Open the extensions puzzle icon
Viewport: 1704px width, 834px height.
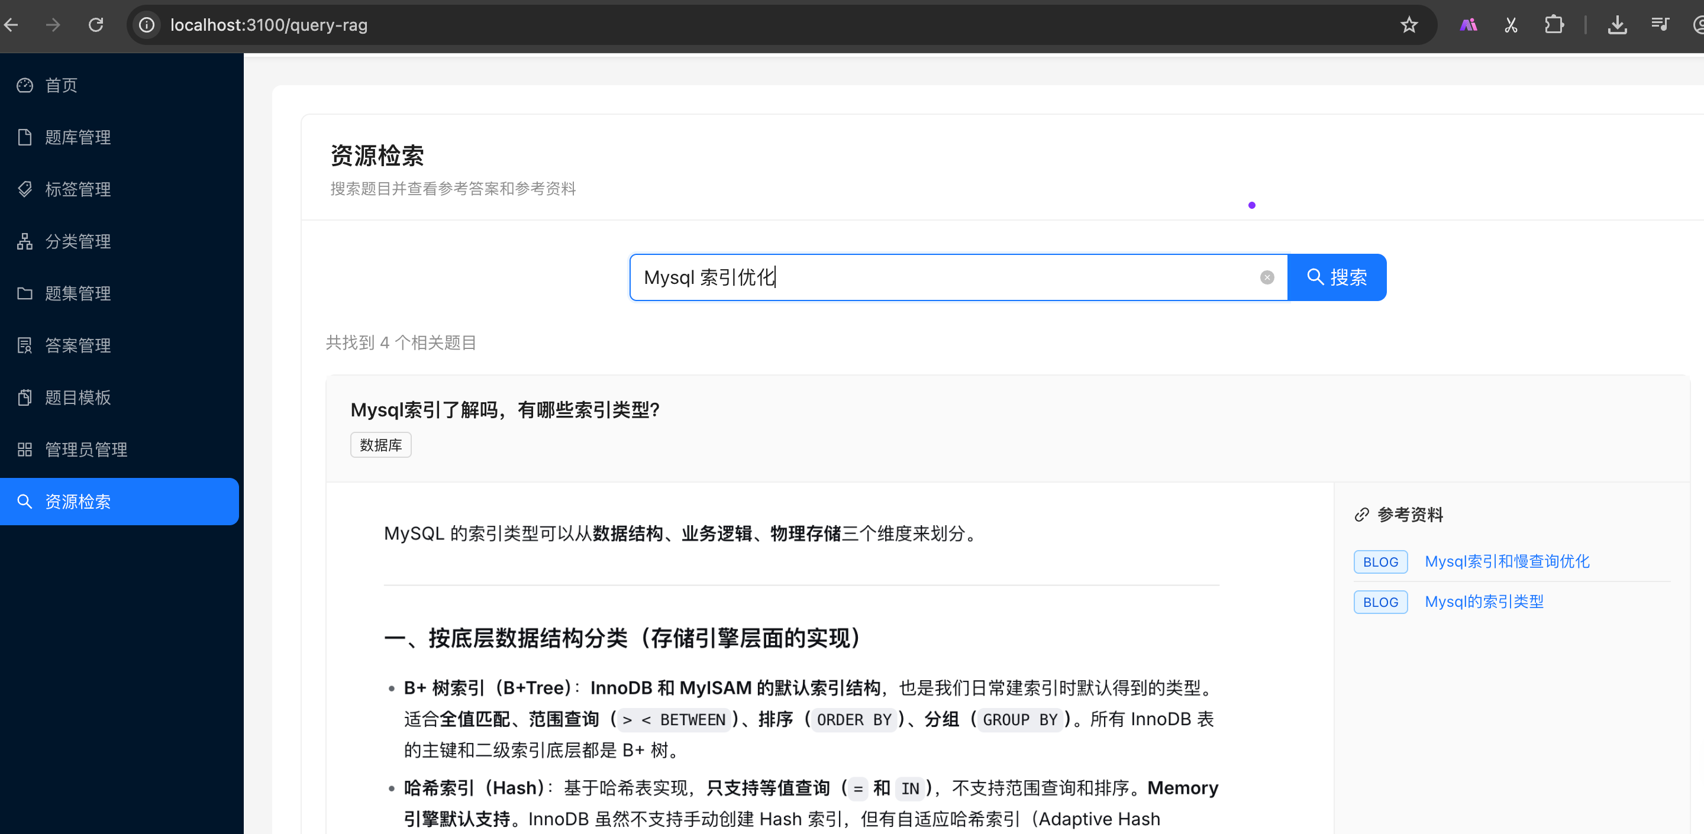tap(1554, 25)
